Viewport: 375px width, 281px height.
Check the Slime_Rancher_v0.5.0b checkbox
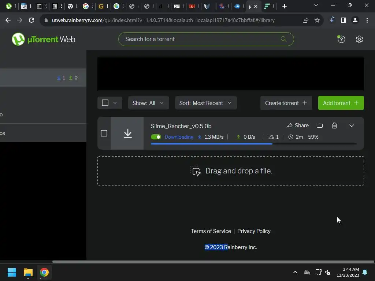pyautogui.click(x=104, y=133)
